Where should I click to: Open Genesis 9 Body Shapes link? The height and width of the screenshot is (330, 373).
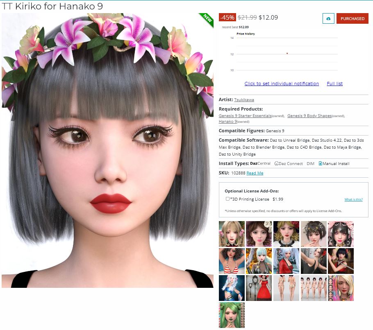point(309,116)
